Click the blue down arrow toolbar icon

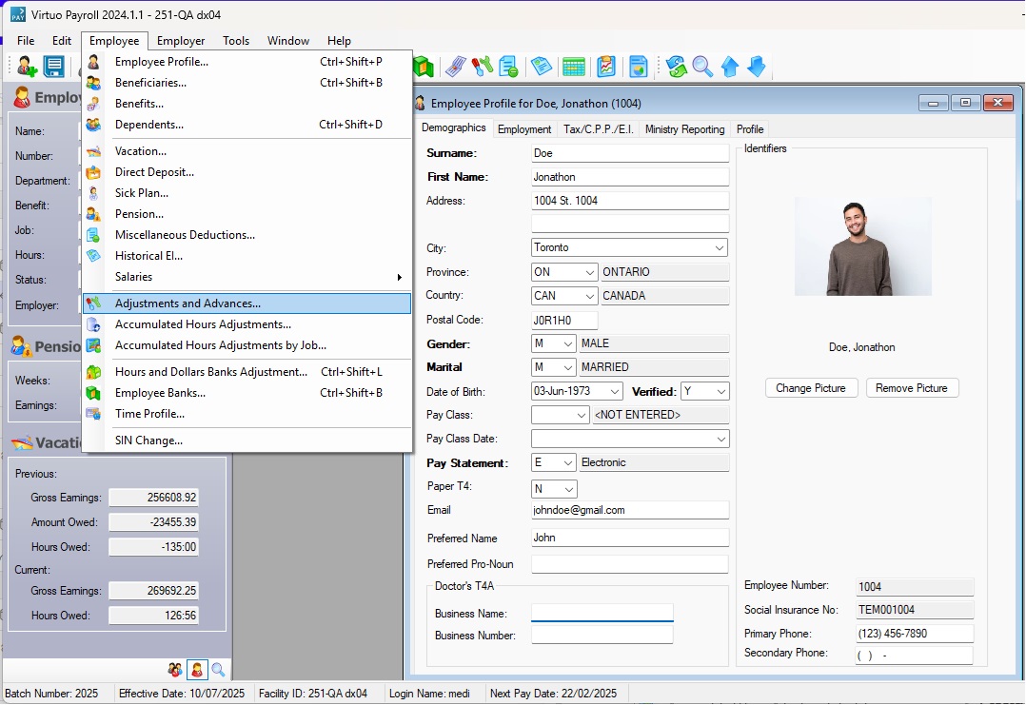757,67
